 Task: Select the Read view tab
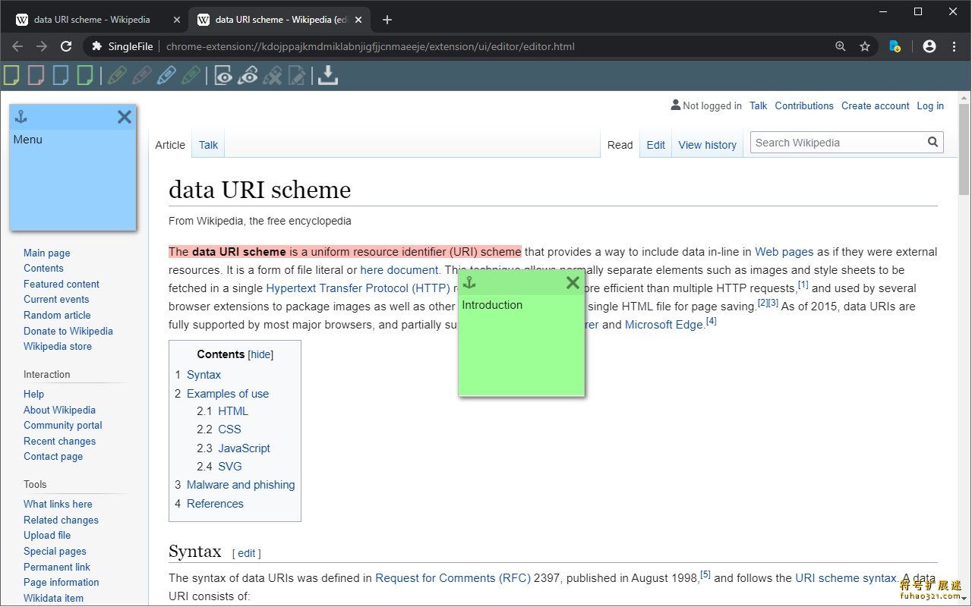tap(620, 145)
